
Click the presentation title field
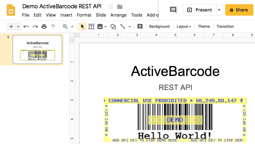(x=62, y=6)
